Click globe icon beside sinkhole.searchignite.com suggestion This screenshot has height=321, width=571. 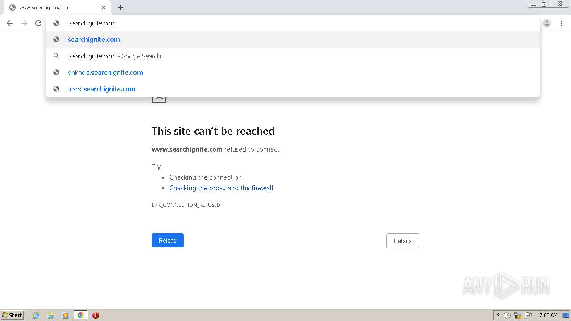(56, 72)
